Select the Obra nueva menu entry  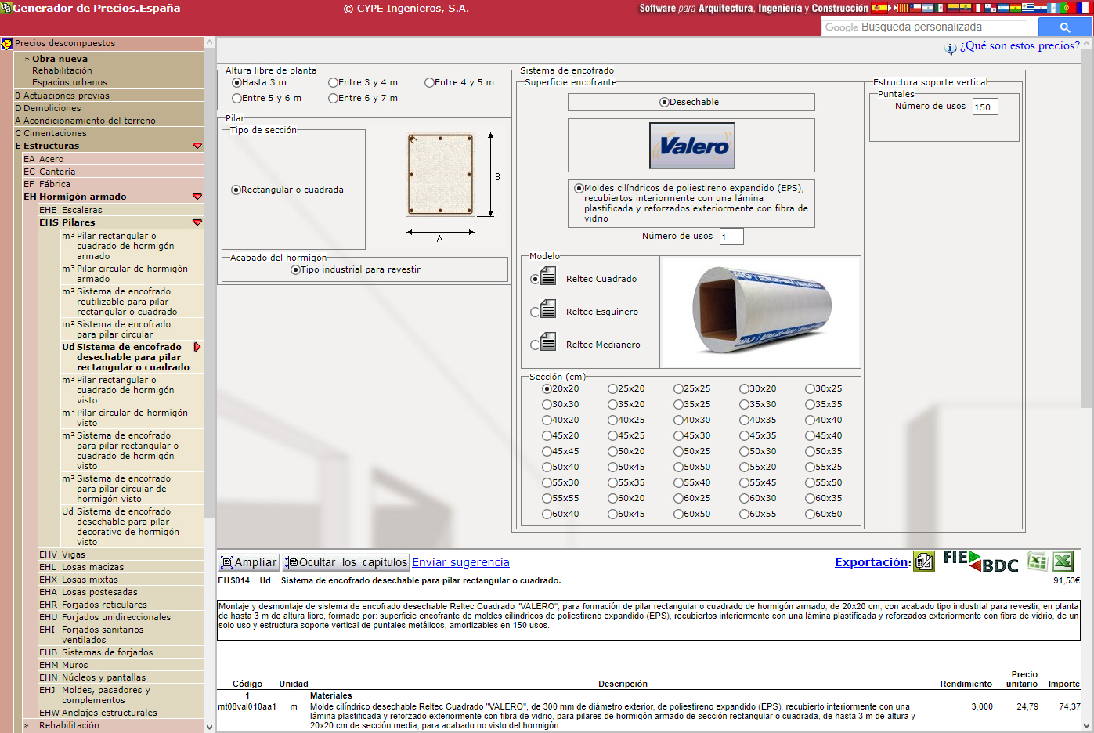pyautogui.click(x=60, y=59)
